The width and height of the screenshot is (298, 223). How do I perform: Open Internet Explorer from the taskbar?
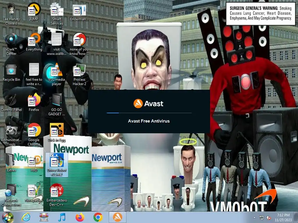click(26, 217)
